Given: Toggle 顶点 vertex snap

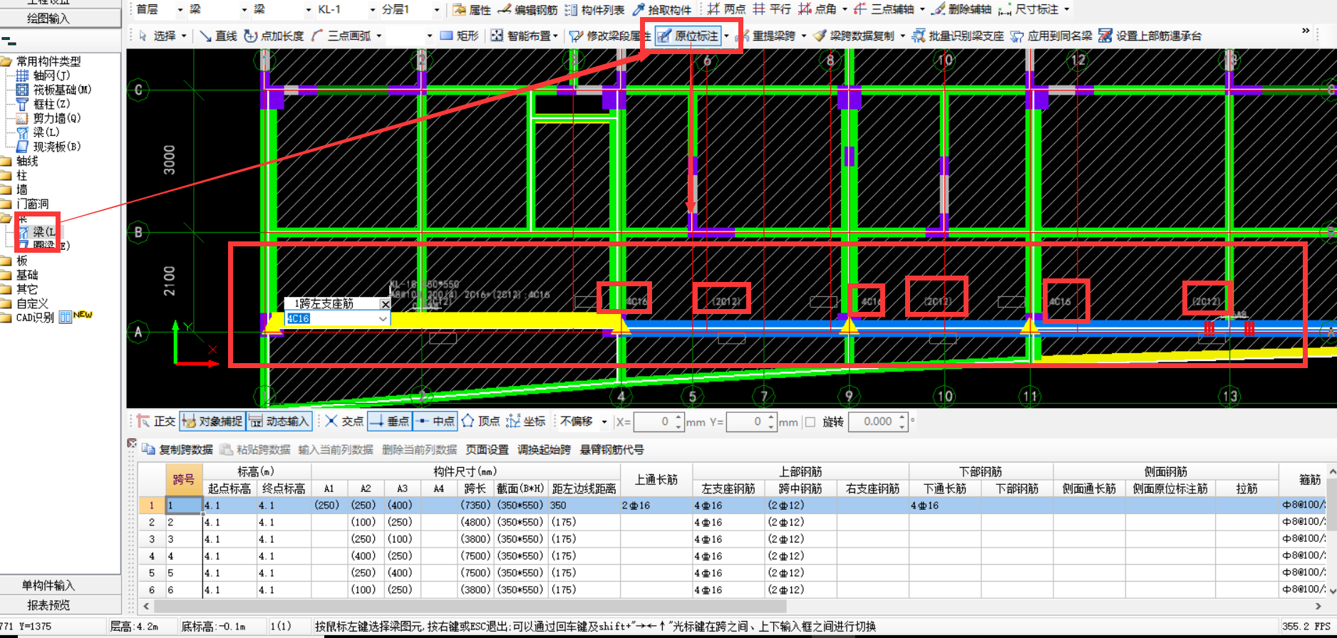Looking at the screenshot, I should (x=480, y=422).
